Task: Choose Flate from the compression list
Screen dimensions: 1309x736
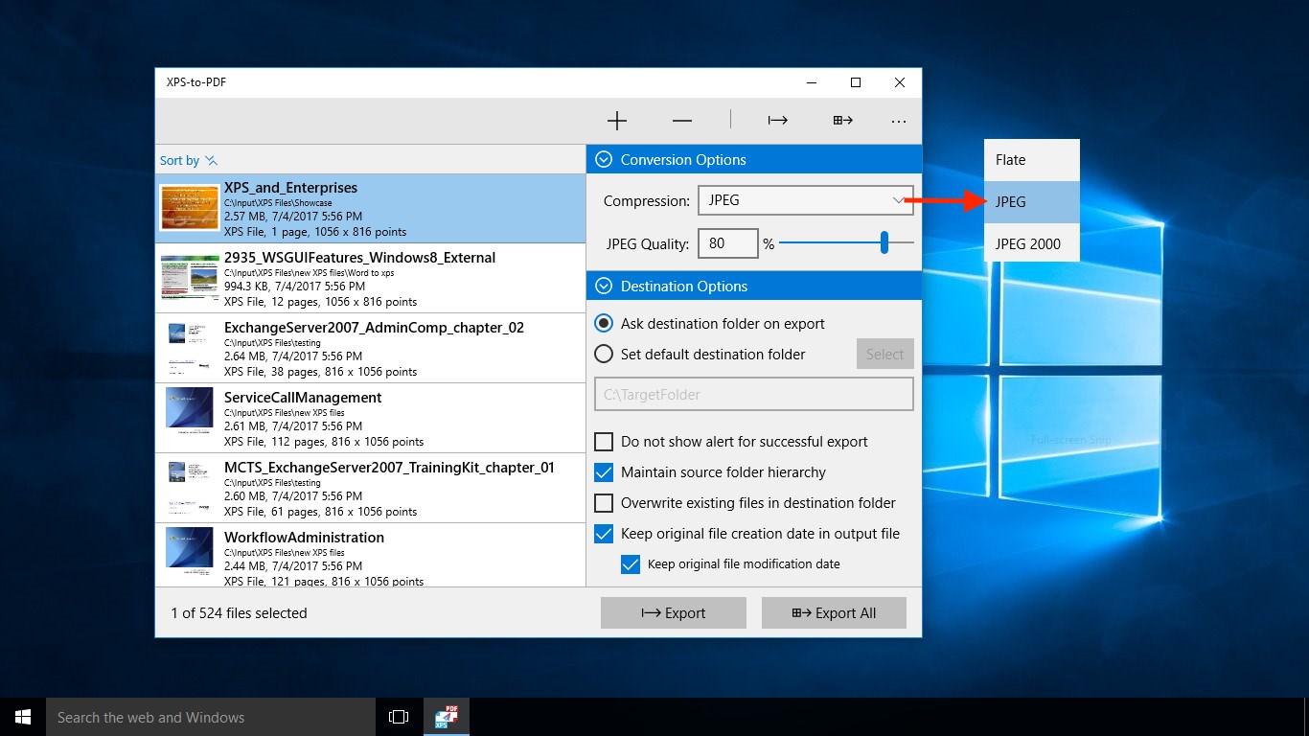Action: coord(1031,160)
